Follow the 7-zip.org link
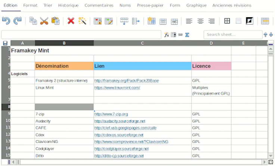The image size is (275, 166). coord(111,114)
